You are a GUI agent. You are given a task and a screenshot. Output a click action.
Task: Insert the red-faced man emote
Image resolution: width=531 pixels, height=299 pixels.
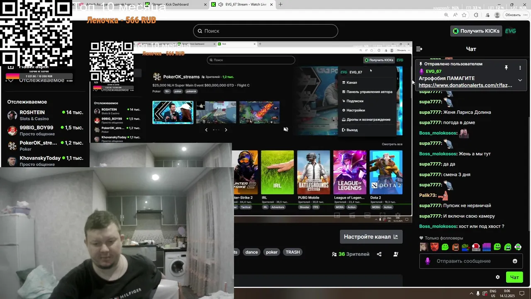pyautogui.click(x=434, y=247)
